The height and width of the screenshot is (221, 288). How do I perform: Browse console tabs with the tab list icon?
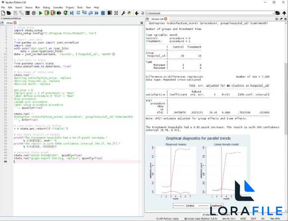pyautogui.click(x=147, y=19)
